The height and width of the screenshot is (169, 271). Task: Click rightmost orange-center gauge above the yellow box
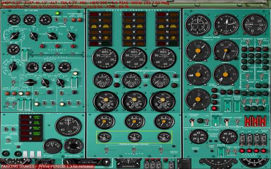click(x=164, y=121)
